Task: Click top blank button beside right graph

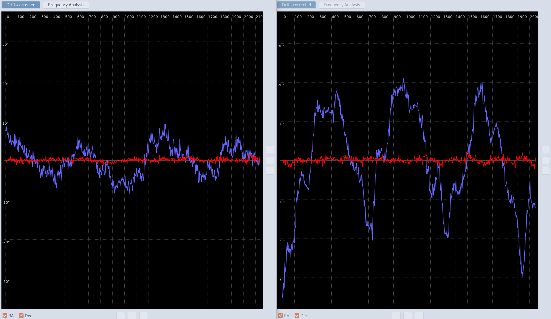Action: point(546,149)
